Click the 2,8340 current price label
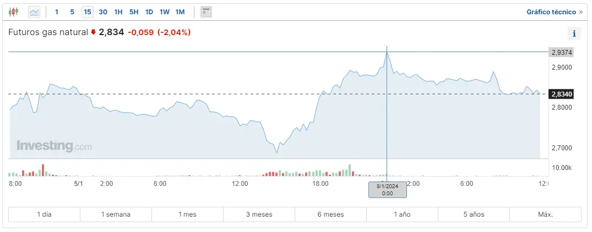The height and width of the screenshot is (232, 592). click(562, 94)
